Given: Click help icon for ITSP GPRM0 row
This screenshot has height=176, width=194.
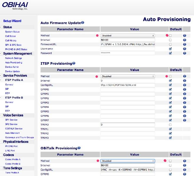Looking at the screenshot, I should [185, 89].
